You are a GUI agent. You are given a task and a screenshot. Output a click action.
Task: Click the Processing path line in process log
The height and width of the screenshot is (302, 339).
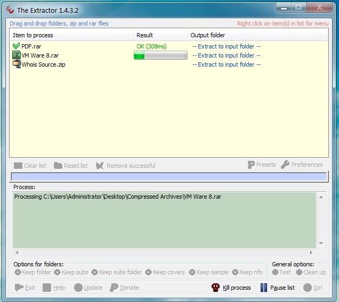(118, 197)
